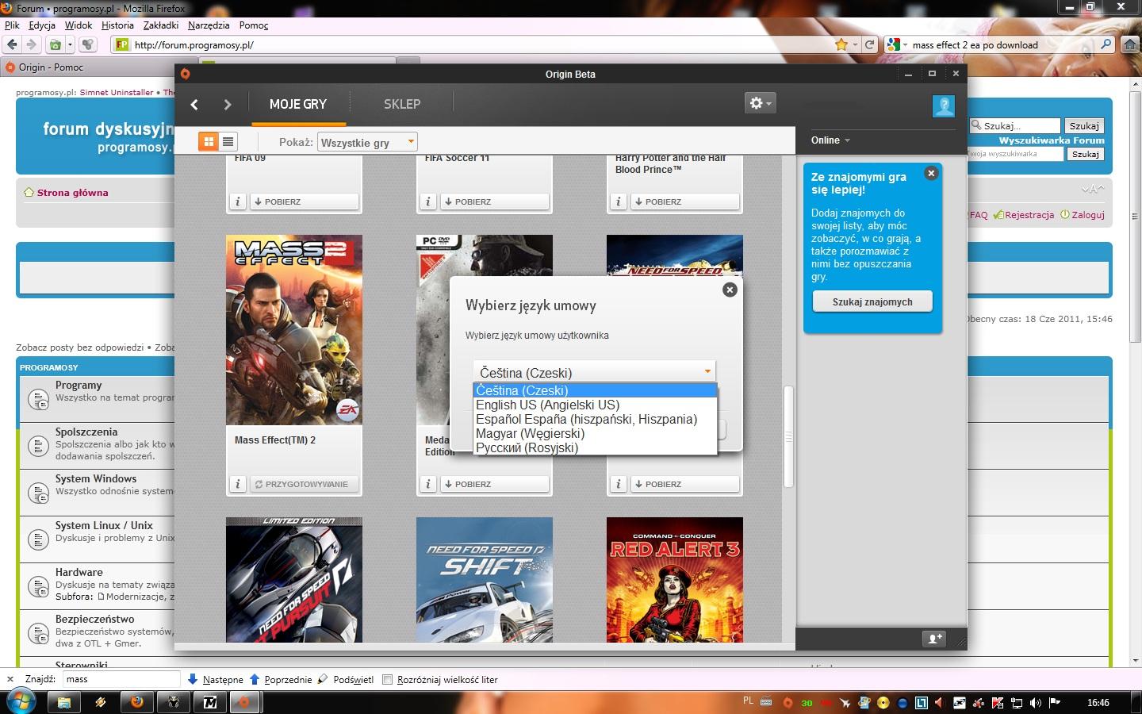Image resolution: width=1142 pixels, height=714 pixels.
Task: Click Red Alert 3 cover art
Action: coord(675,580)
